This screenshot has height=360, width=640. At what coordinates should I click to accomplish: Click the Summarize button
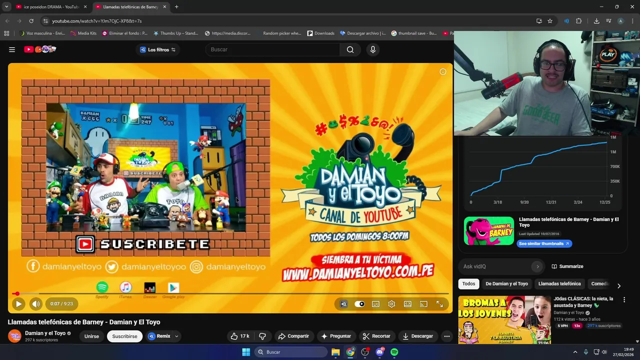tap(567, 266)
